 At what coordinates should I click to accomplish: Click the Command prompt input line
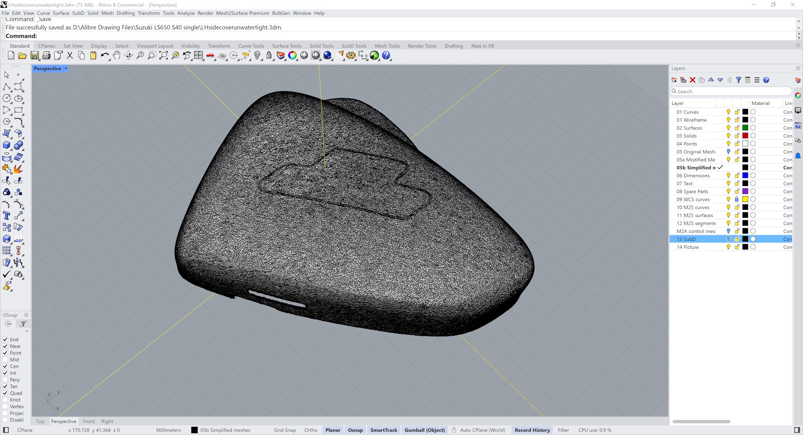coord(399,36)
